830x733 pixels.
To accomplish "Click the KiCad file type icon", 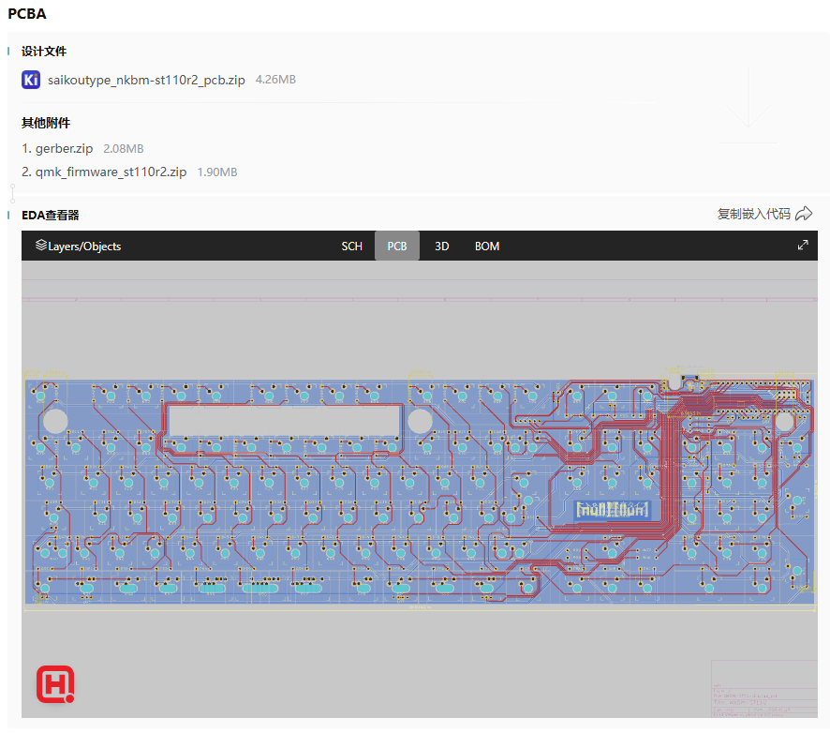I will [x=31, y=80].
